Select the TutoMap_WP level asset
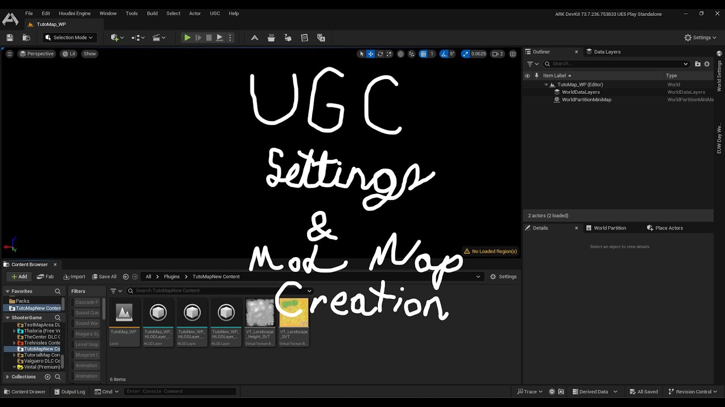725x407 pixels. (123, 322)
